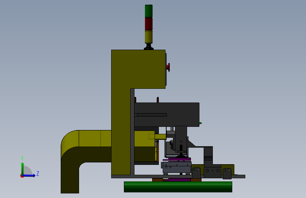Click the Y axis label on the triad
Screen dimensions: 306x198
click(22, 159)
